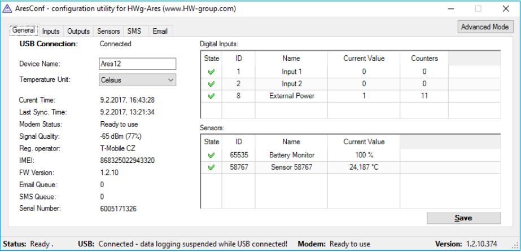Select the External Power row name
The height and width of the screenshot is (252, 521).
292,96
